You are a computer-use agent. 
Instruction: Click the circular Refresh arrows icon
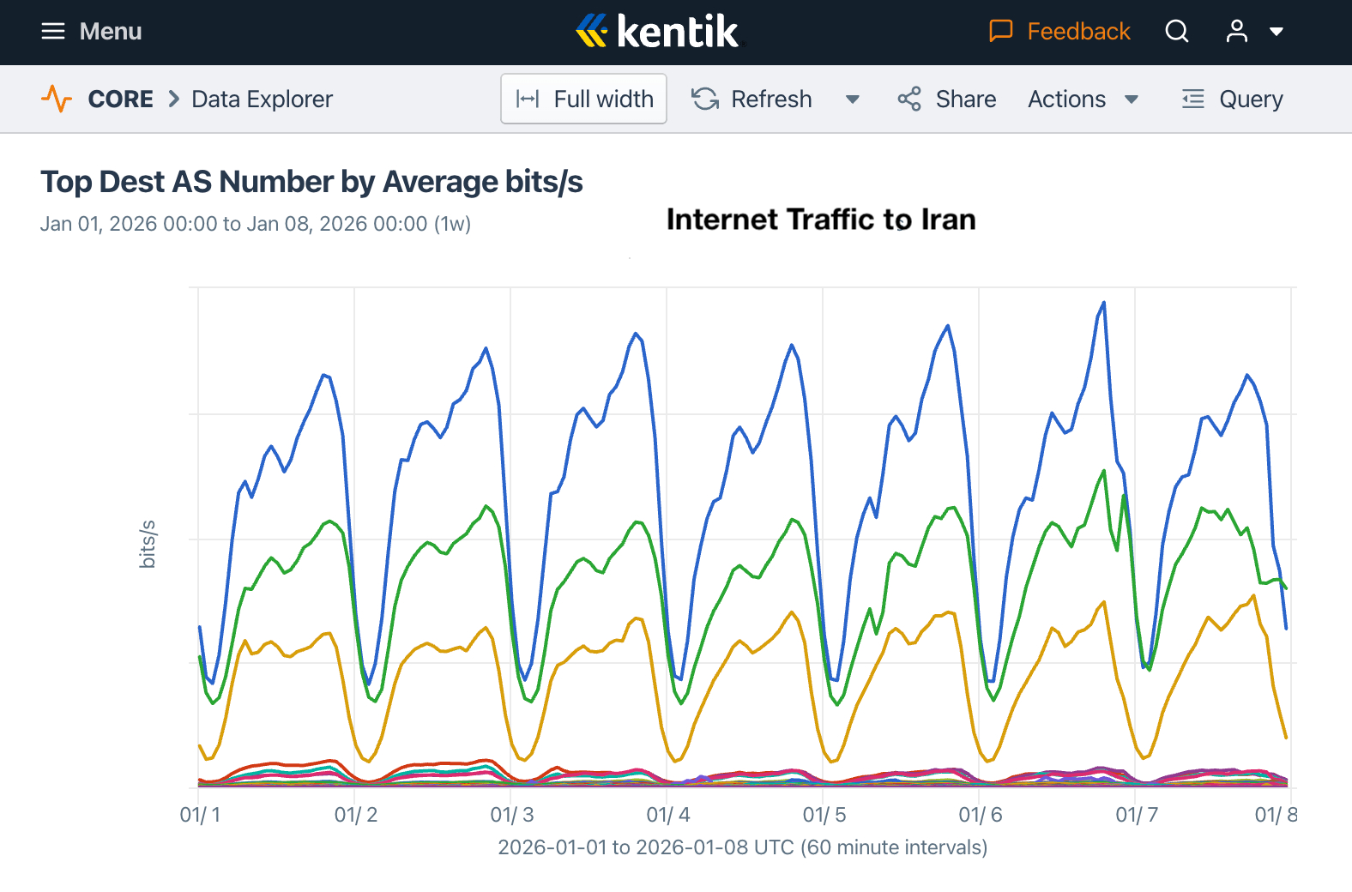point(705,99)
